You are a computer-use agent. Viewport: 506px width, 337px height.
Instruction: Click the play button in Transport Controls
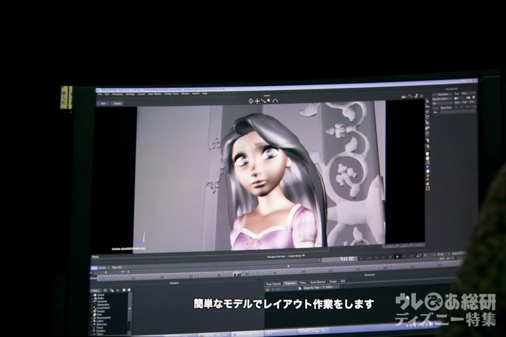[x=397, y=257]
